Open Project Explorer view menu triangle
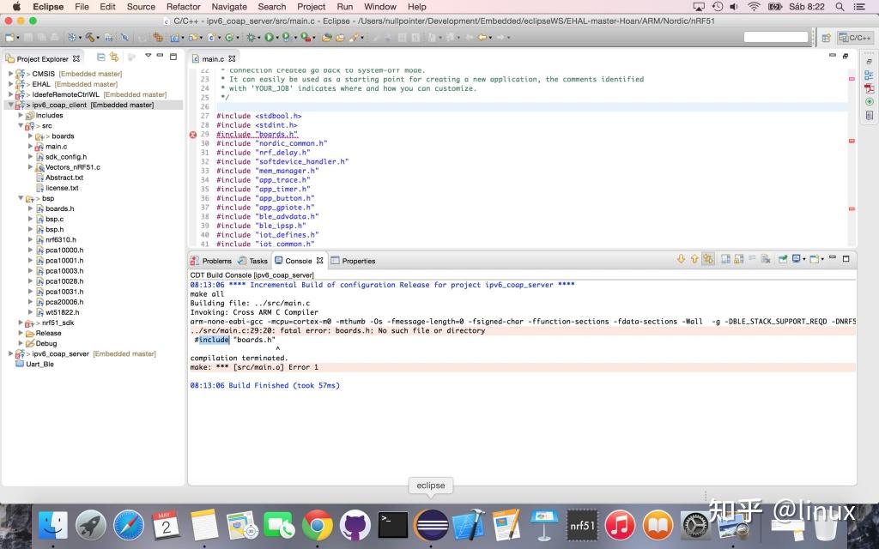Image resolution: width=879 pixels, height=549 pixels. [x=148, y=56]
